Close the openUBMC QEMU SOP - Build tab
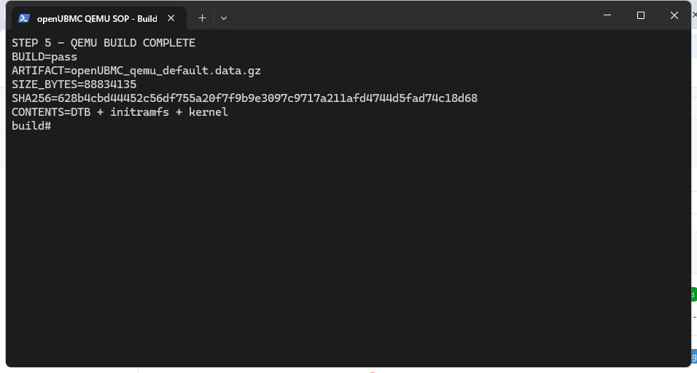Viewport: 697px width, 373px height. click(171, 18)
